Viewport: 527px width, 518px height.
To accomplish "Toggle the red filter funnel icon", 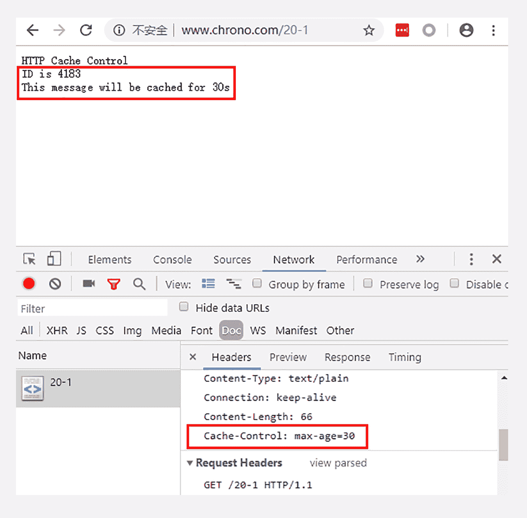I will click(x=114, y=284).
